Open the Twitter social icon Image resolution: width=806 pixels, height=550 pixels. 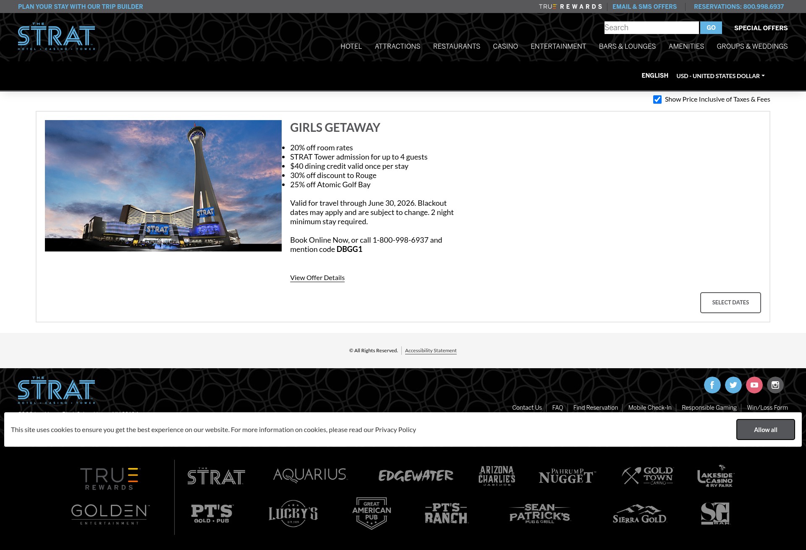[x=733, y=385]
